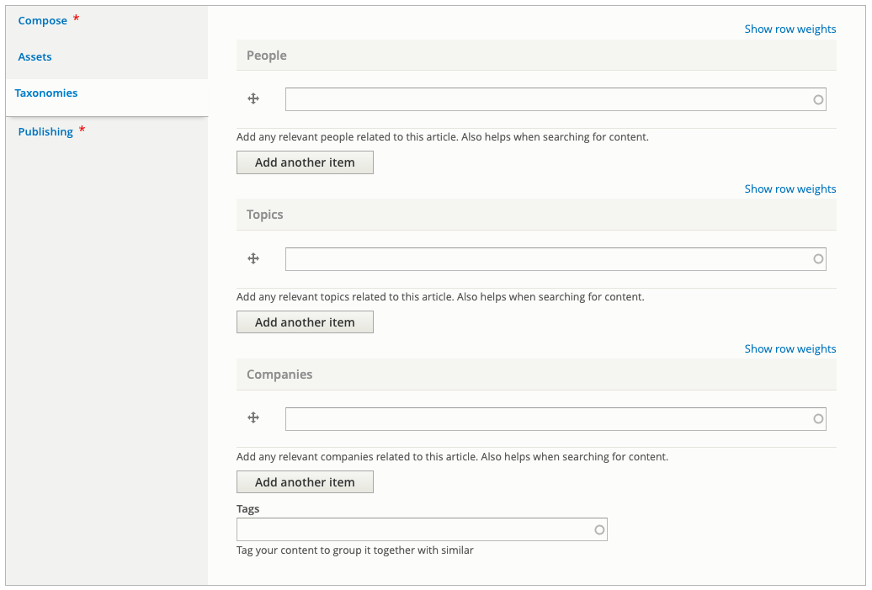Show row weights for Topics table
Image resolution: width=872 pixels, height=590 pixels.
click(x=790, y=189)
